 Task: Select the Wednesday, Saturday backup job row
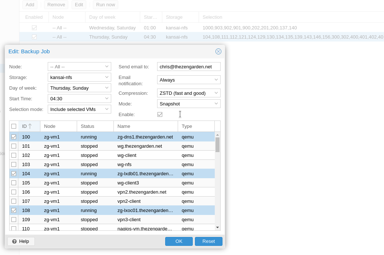click(x=202, y=28)
